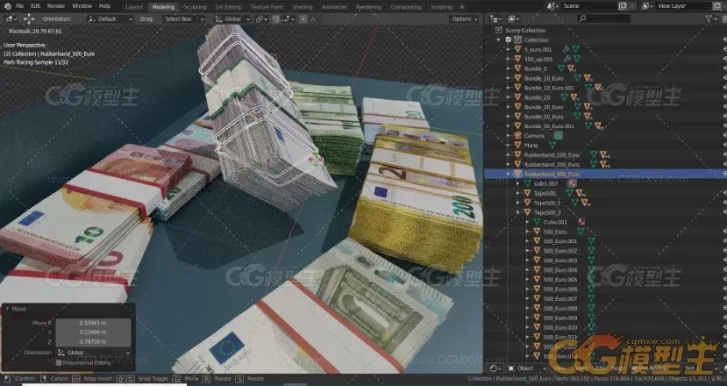
Task: Click the orange camera object icon
Action: (517, 135)
